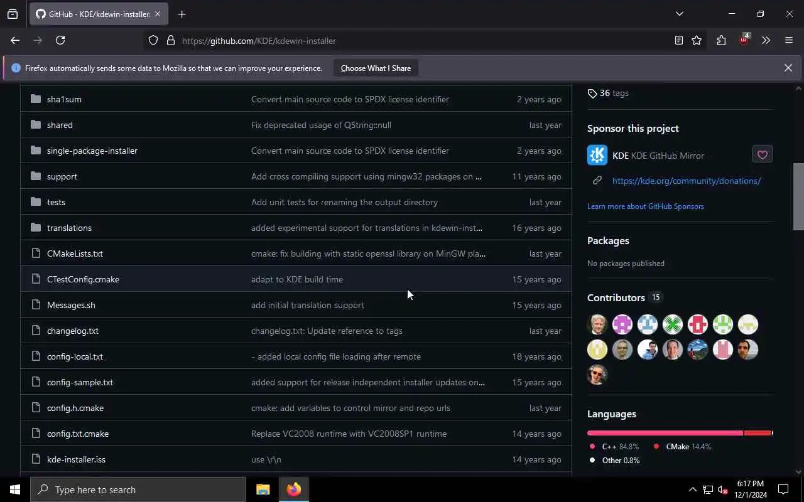Click the page vertical scrollbar thumb
Image resolution: width=804 pixels, height=502 pixels.
[x=798, y=196]
